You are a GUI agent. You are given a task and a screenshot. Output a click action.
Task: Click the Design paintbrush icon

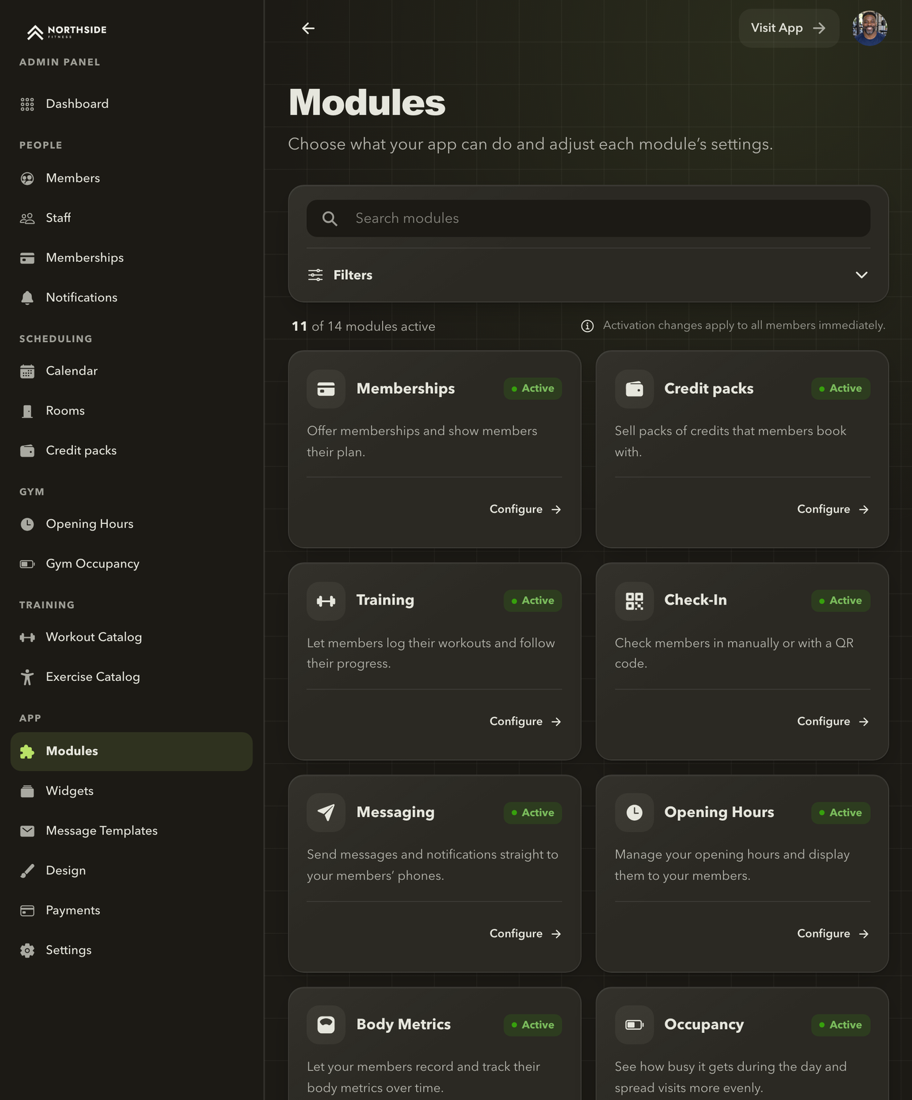pyautogui.click(x=27, y=871)
